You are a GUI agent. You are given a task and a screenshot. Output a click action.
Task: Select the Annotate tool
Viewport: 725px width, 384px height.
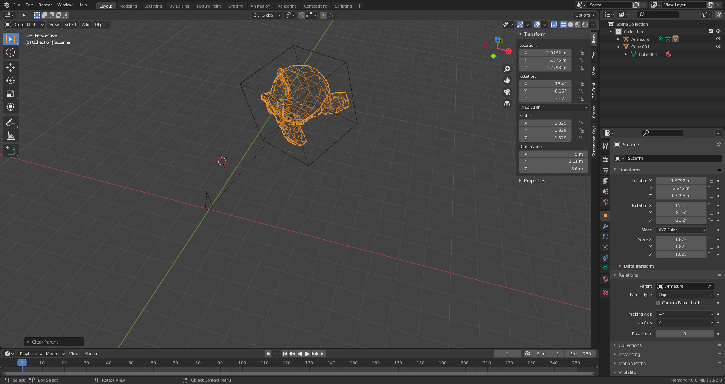click(x=11, y=122)
